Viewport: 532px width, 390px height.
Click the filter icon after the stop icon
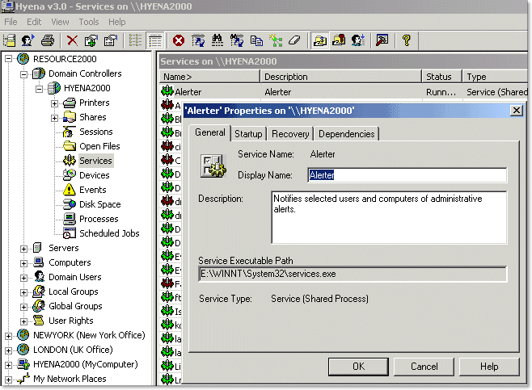198,40
